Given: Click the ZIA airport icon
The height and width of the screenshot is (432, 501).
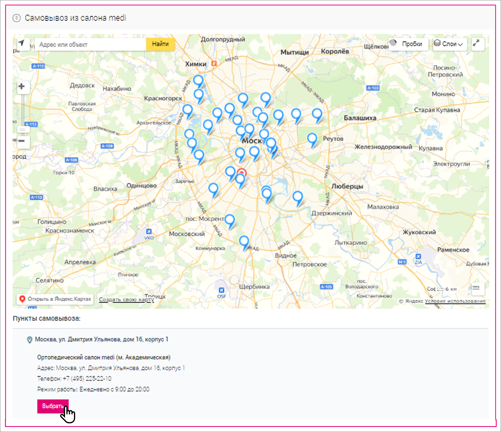Looking at the screenshot, I should 418,256.
